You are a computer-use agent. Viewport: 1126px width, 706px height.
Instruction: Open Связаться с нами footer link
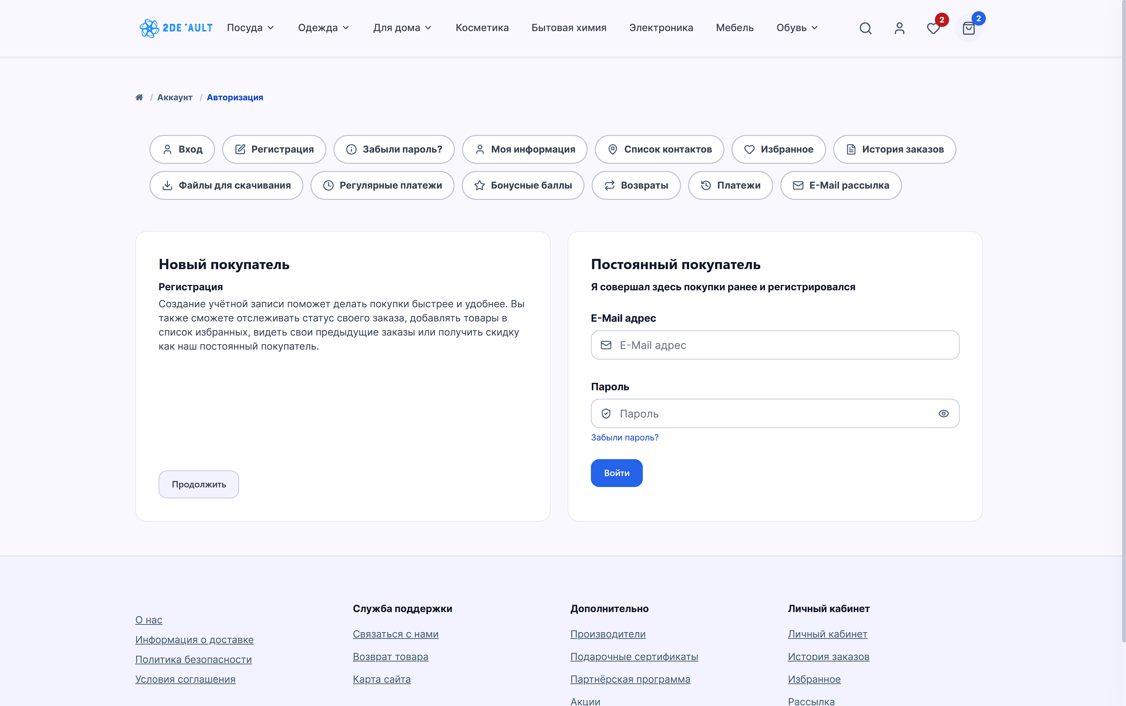(x=396, y=634)
